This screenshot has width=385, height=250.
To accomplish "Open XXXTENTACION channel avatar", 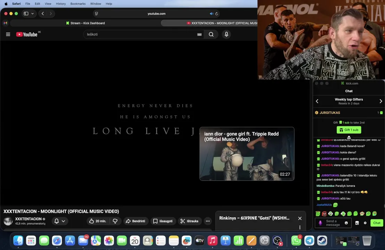I will point(8,221).
